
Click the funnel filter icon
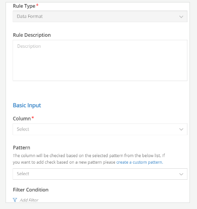[x=15, y=200]
